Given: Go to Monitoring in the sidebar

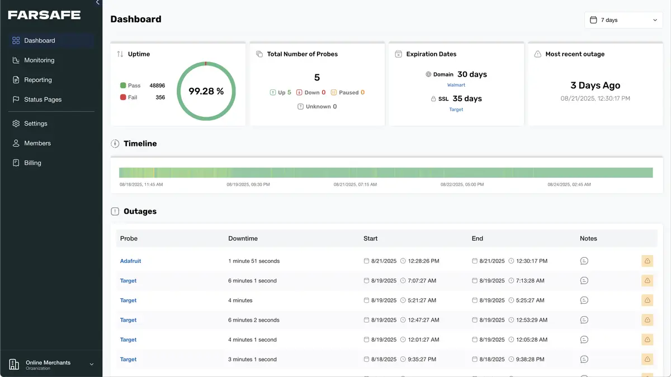Looking at the screenshot, I should 39,60.
